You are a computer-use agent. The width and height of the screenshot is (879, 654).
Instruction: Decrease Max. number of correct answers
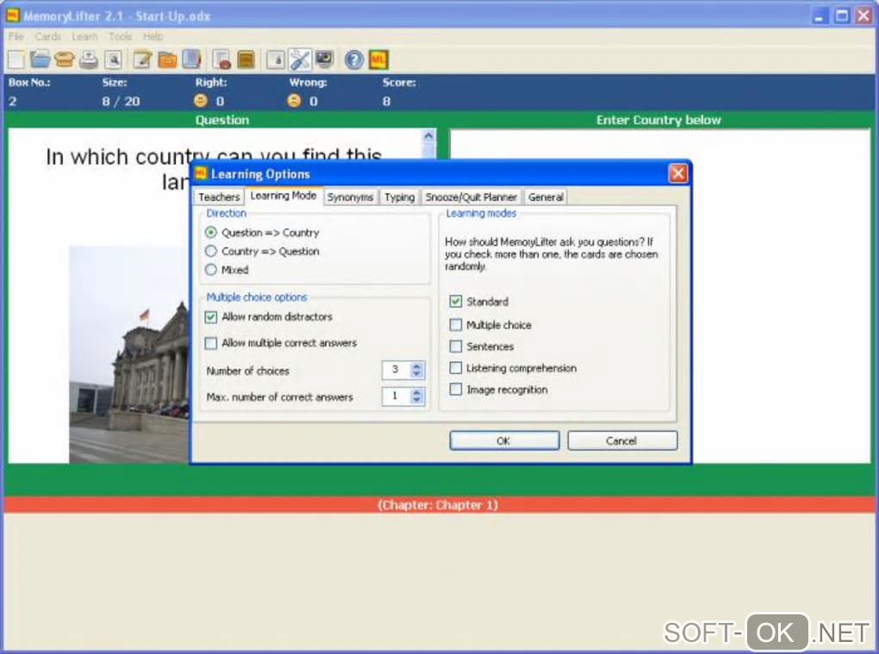[416, 400]
